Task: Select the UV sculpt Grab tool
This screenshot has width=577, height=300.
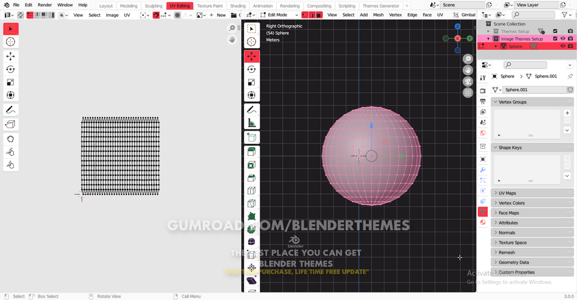Action: click(11, 139)
